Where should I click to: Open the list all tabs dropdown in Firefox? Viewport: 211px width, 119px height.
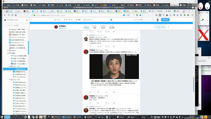tap(193, 11)
